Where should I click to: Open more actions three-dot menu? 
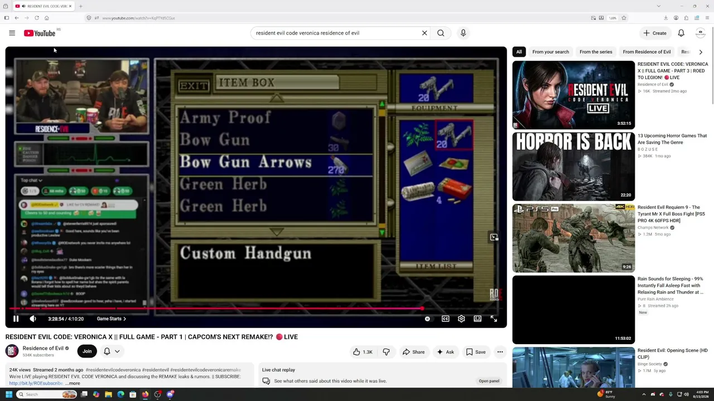tap(500, 352)
